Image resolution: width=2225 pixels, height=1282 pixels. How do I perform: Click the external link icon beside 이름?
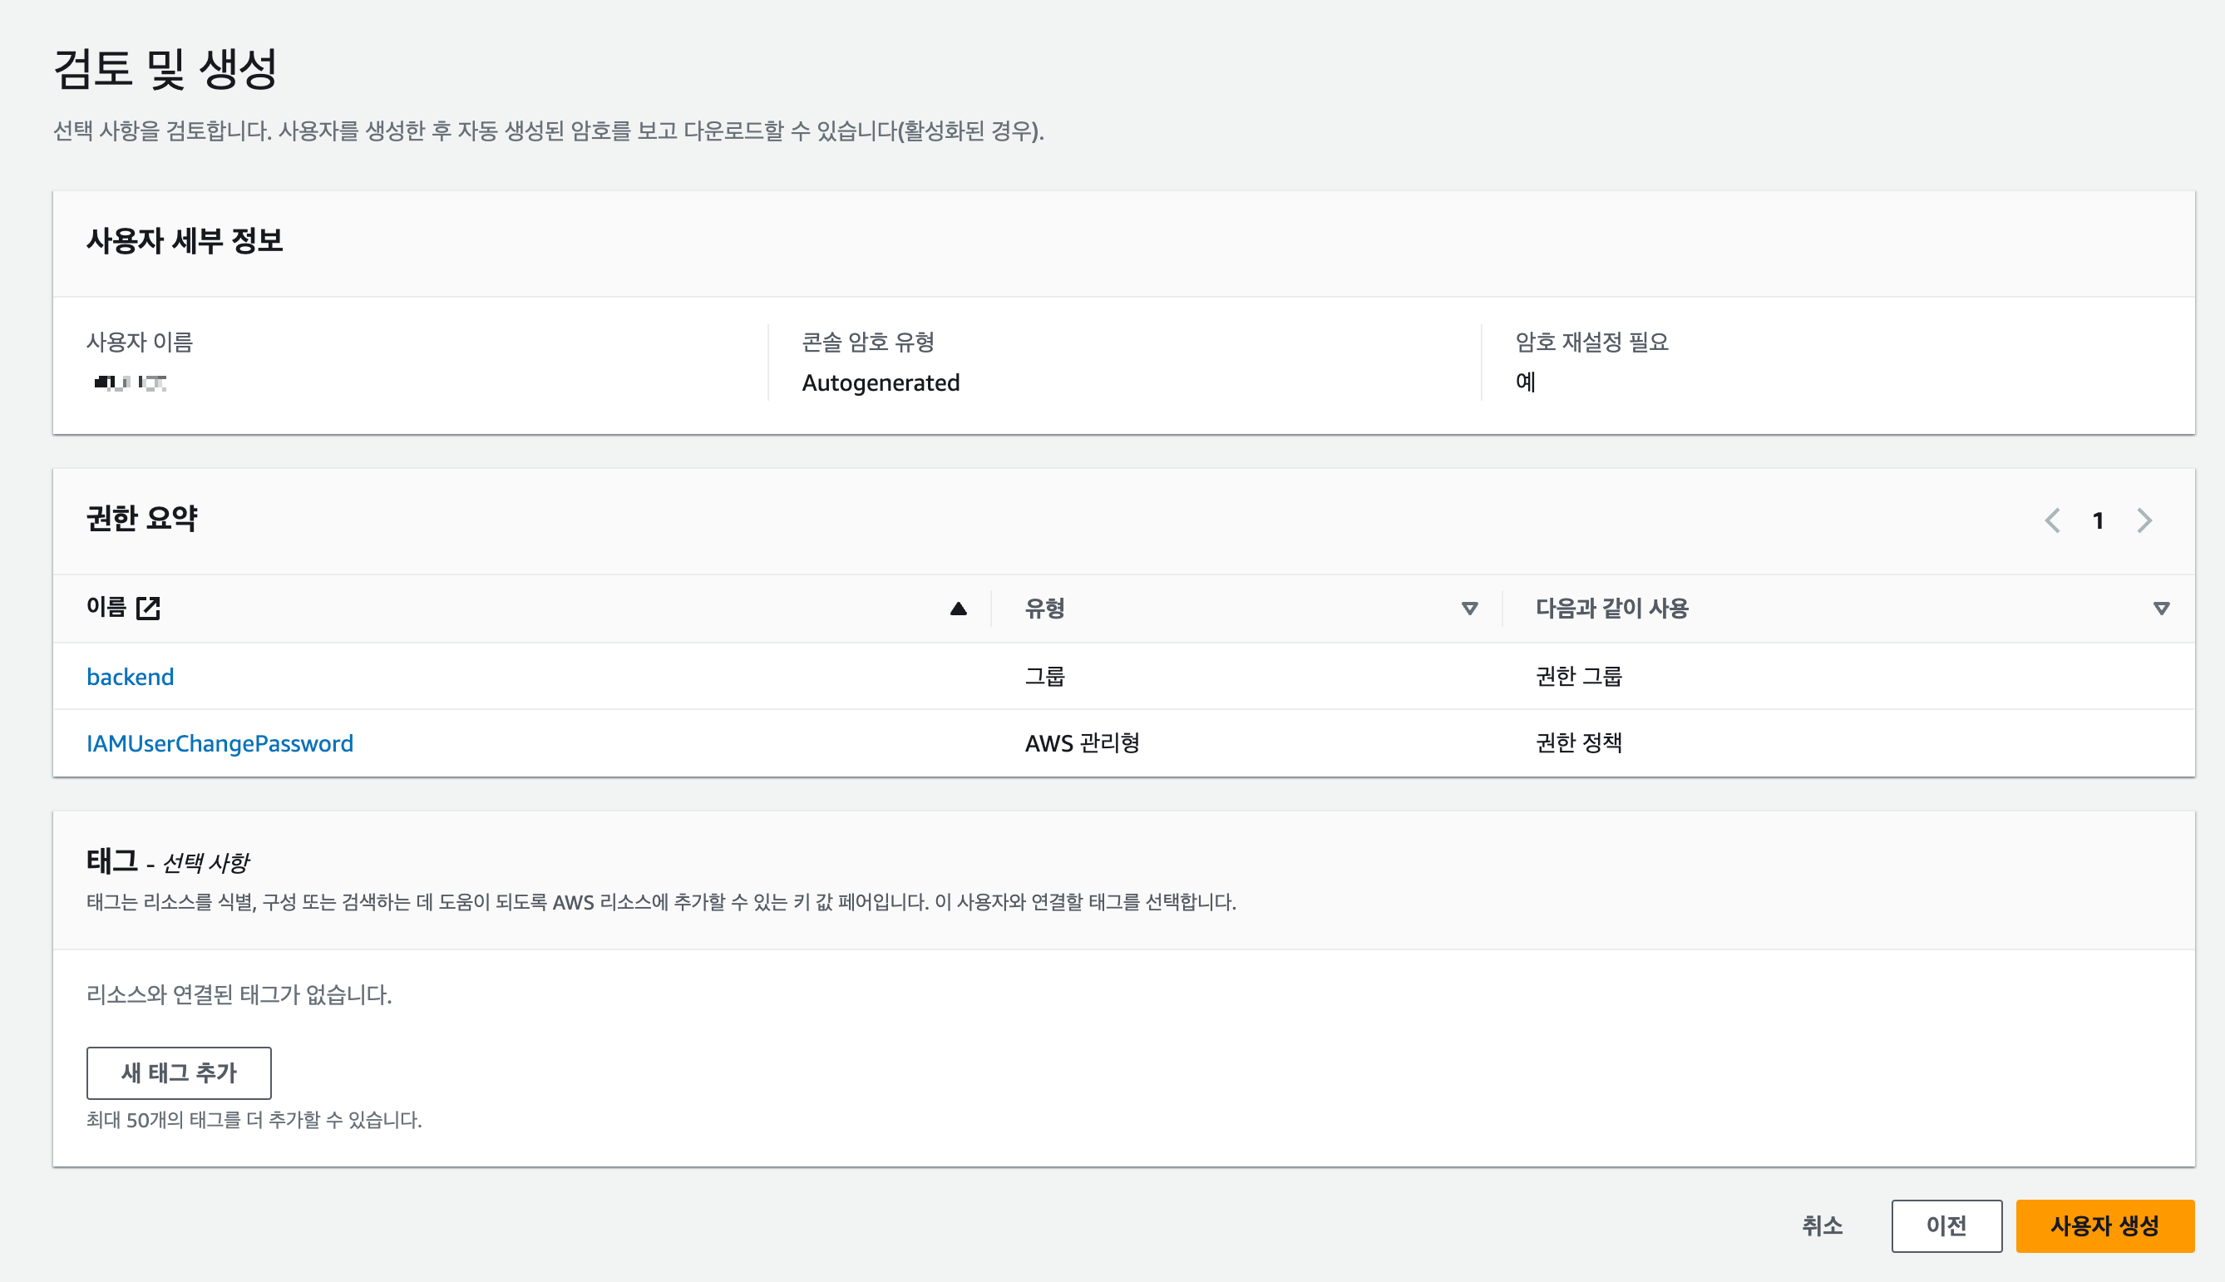[148, 608]
